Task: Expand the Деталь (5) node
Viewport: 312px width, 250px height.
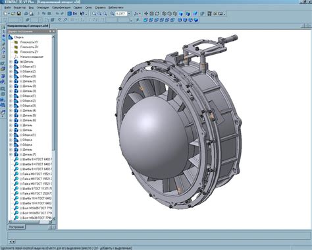Action: click(11, 115)
